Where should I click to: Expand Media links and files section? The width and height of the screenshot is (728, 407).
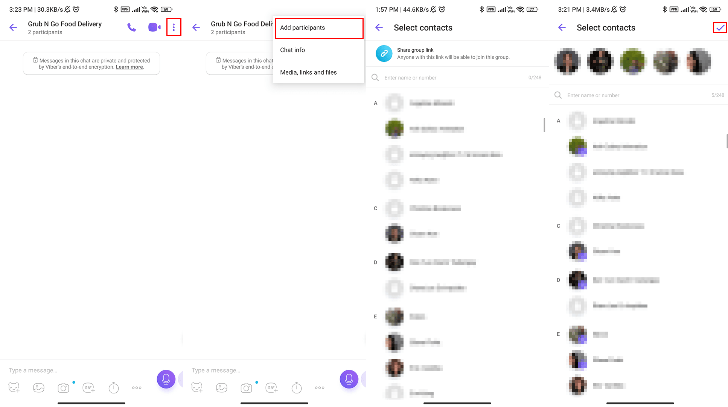308,72
